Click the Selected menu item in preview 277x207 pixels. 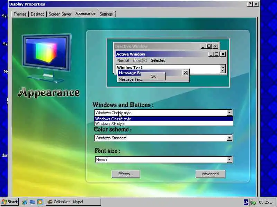coord(158,60)
